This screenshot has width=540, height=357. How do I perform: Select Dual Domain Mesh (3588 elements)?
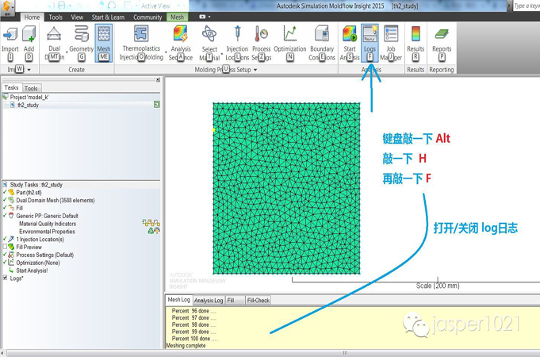click(56, 200)
